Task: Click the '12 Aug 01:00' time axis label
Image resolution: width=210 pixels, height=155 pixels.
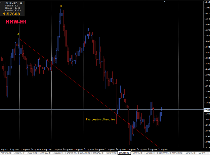Action: pos(57,150)
